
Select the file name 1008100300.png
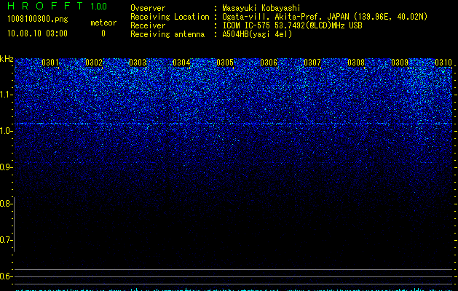coord(38,19)
